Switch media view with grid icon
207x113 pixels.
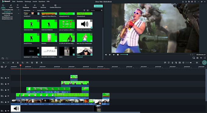[x=88, y=10]
